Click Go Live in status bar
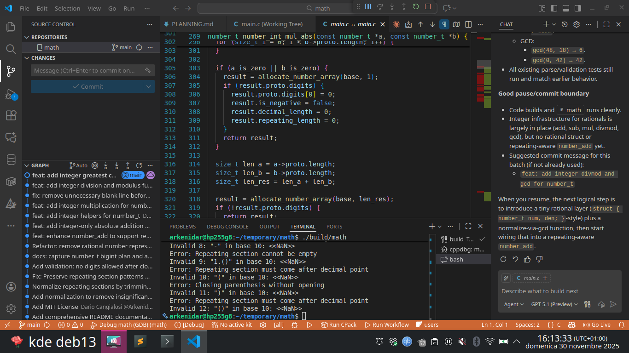 (597, 325)
